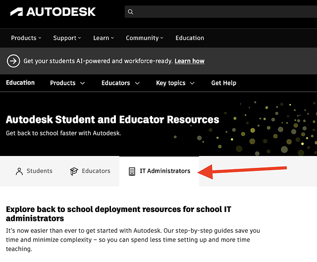Open the Get Help link
The image size is (317, 262).
point(223,83)
